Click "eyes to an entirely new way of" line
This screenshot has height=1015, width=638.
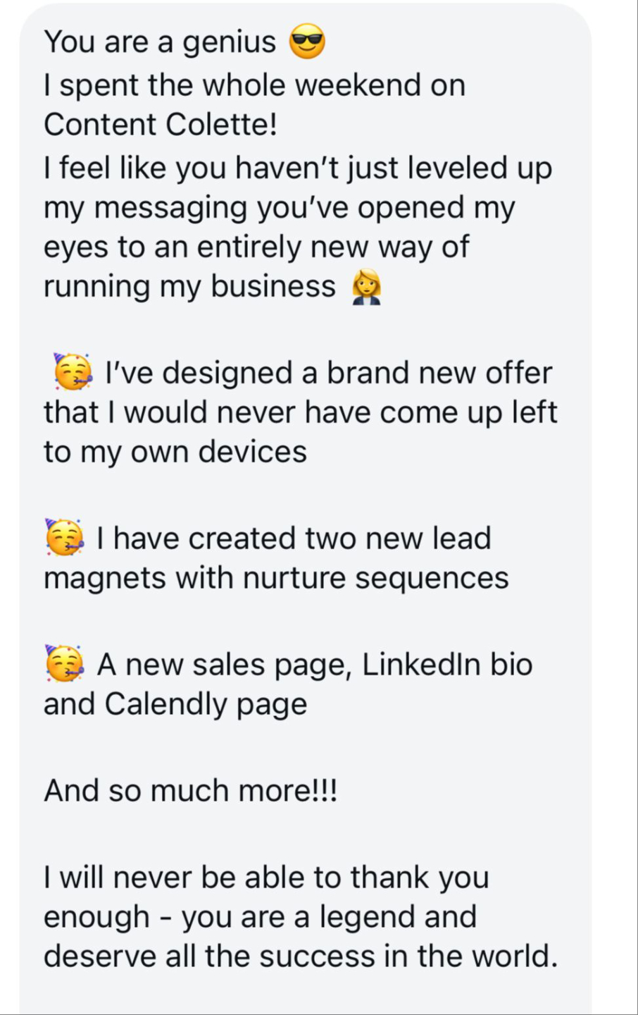click(x=256, y=247)
